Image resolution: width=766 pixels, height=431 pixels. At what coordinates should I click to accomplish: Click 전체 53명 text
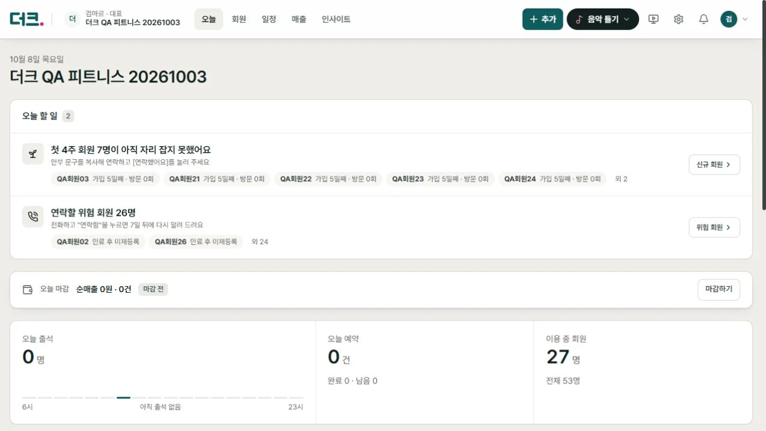click(563, 381)
